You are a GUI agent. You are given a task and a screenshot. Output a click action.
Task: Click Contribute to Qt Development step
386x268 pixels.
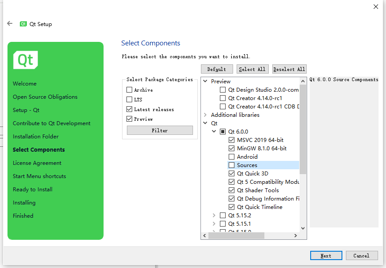click(52, 123)
